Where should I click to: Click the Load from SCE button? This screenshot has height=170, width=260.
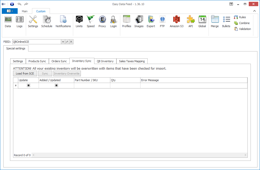point(25,73)
